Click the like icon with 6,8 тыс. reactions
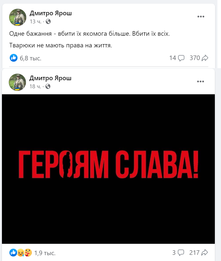The width and height of the screenshot is (221, 261). tap(14, 58)
